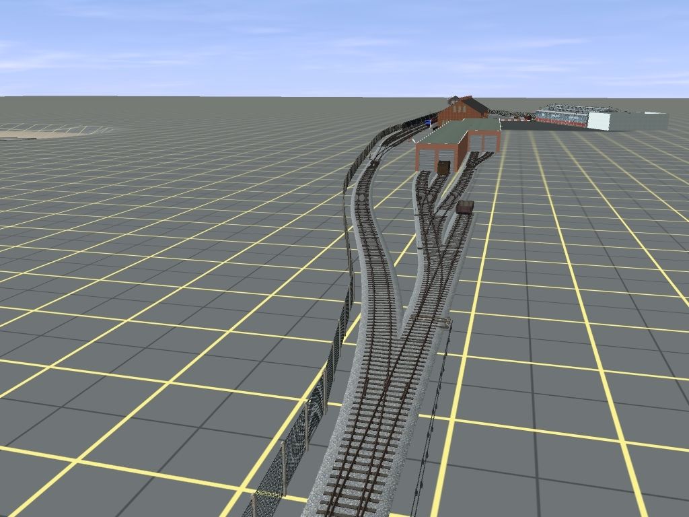Select the right-hand doors of the engine shed
This screenshot has height=517, width=689.
click(x=486, y=143)
